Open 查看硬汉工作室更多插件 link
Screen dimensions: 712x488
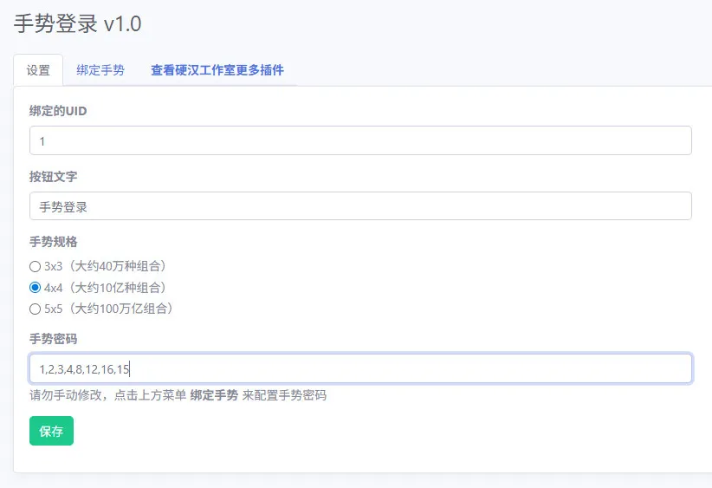217,70
